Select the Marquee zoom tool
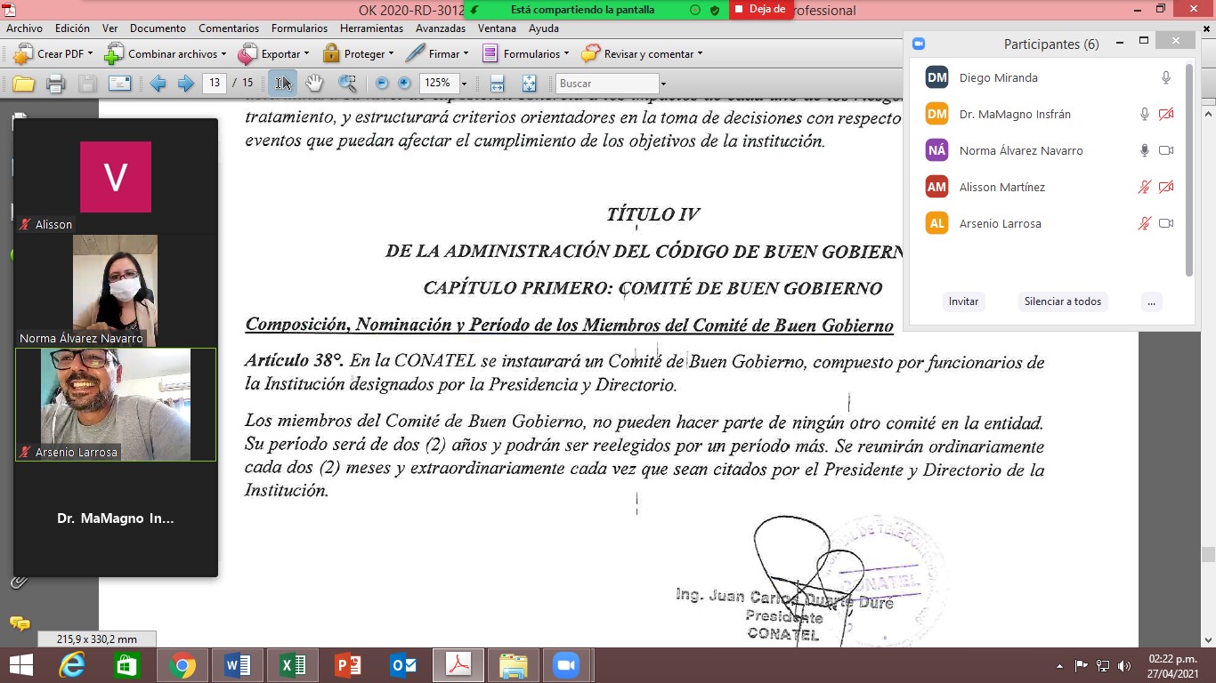Image resolution: width=1216 pixels, height=683 pixels. click(347, 84)
